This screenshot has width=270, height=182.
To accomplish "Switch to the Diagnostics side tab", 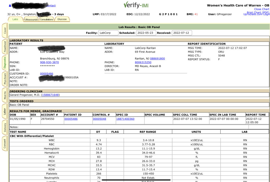I will (5, 63).
